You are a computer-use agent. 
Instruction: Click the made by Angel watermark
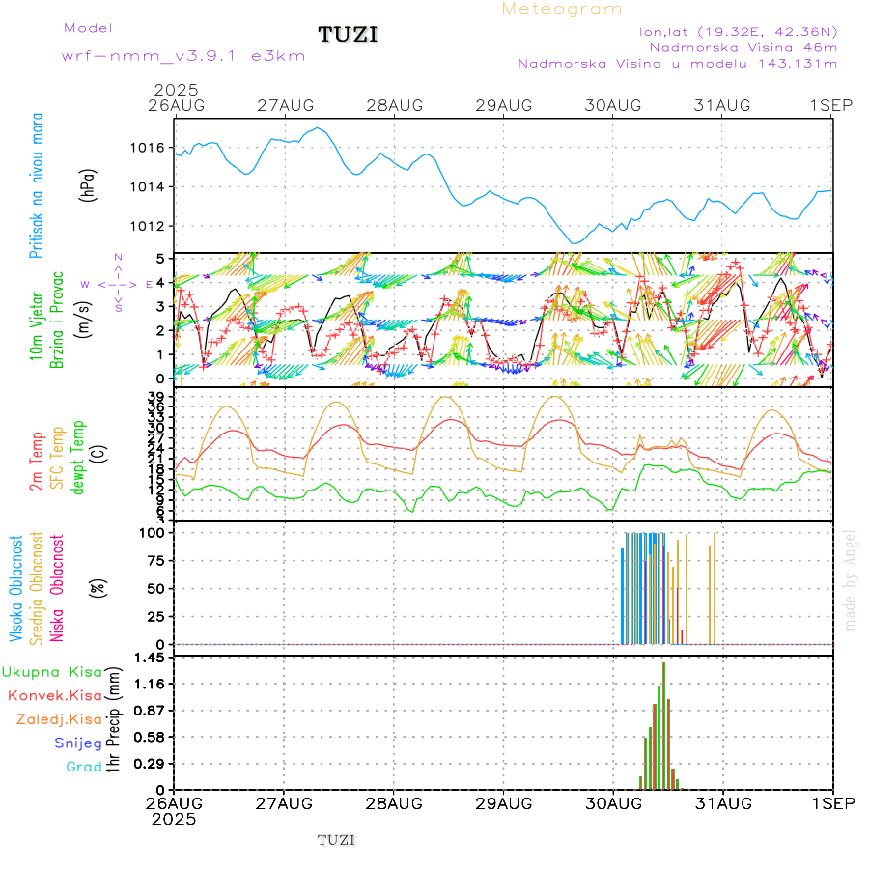851,577
